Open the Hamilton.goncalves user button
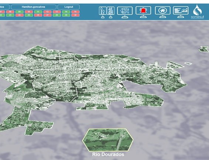 pyautogui.click(x=34, y=7)
